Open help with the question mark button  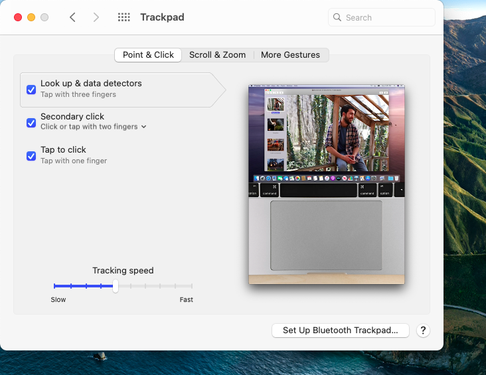pos(423,331)
